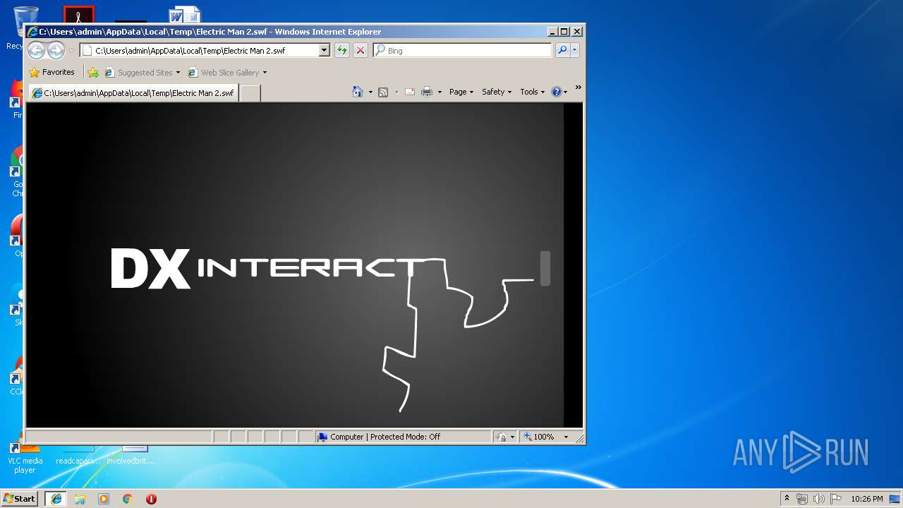
Task: Click Add to Favorites Bar star icon
Action: tap(93, 72)
